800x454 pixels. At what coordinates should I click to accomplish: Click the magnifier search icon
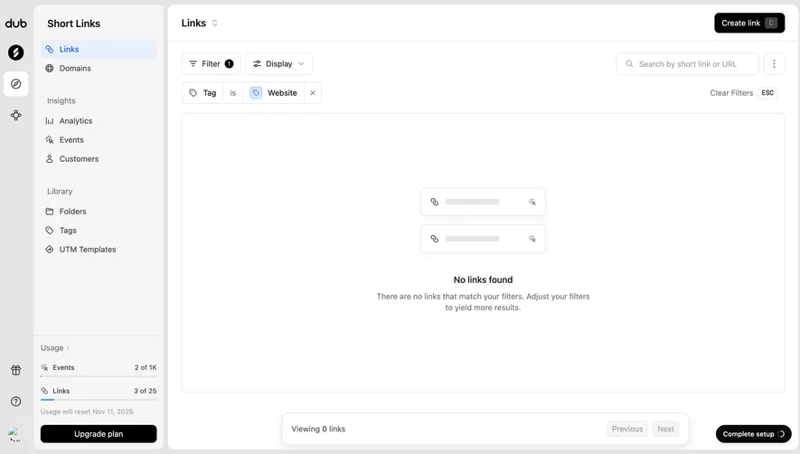coord(629,64)
